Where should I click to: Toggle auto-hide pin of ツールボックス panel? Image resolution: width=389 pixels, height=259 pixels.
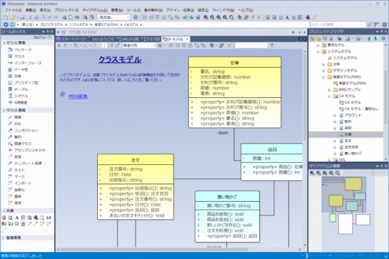pos(47,32)
